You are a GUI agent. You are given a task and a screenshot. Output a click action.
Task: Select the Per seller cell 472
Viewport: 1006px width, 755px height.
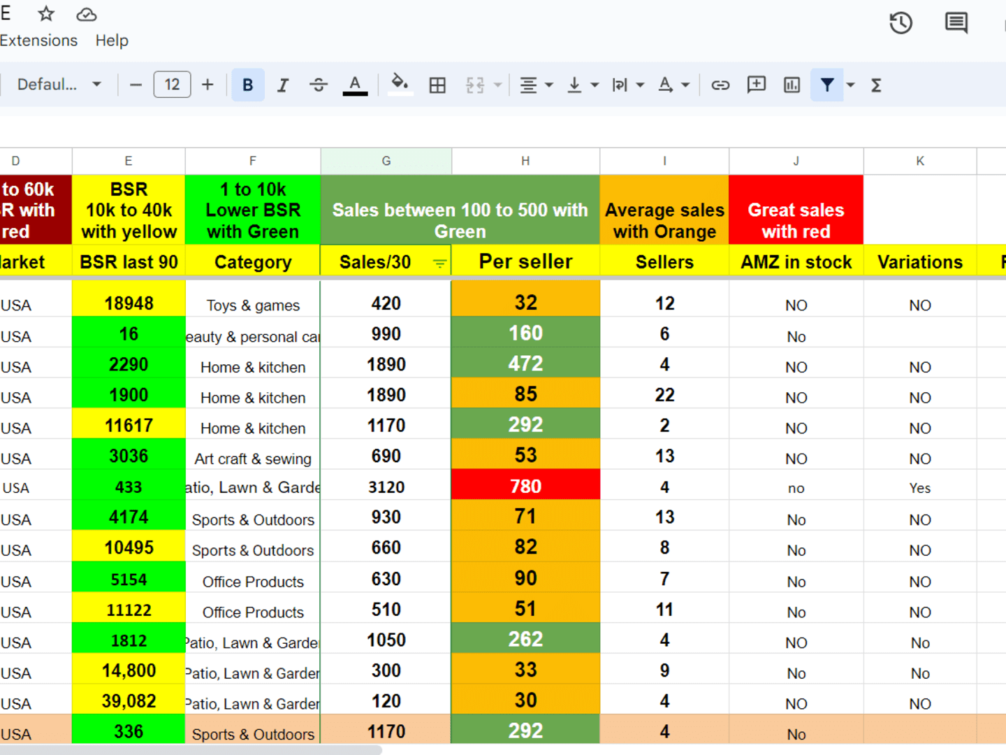(525, 364)
